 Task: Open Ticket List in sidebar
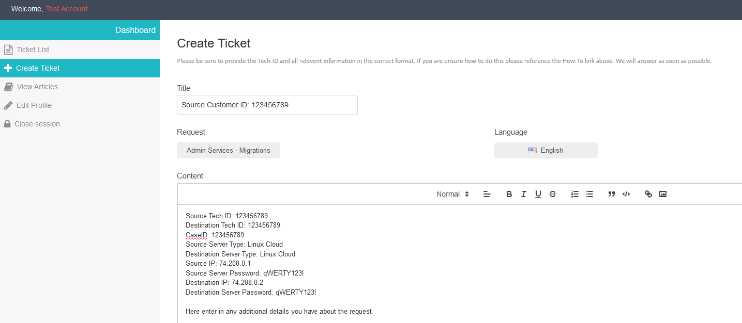coord(33,50)
